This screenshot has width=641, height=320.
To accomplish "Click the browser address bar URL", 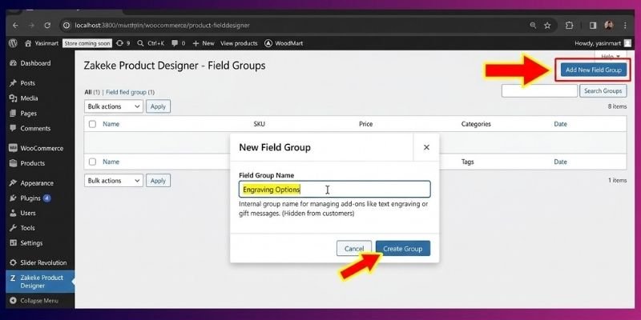I will click(x=162, y=26).
